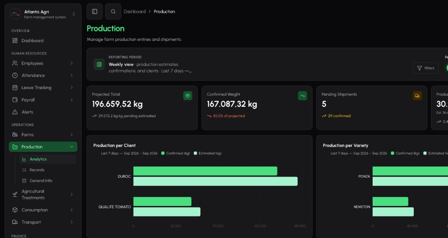Click the Transport truck icon
The height and width of the screenshot is (238, 448).
(x=15, y=222)
